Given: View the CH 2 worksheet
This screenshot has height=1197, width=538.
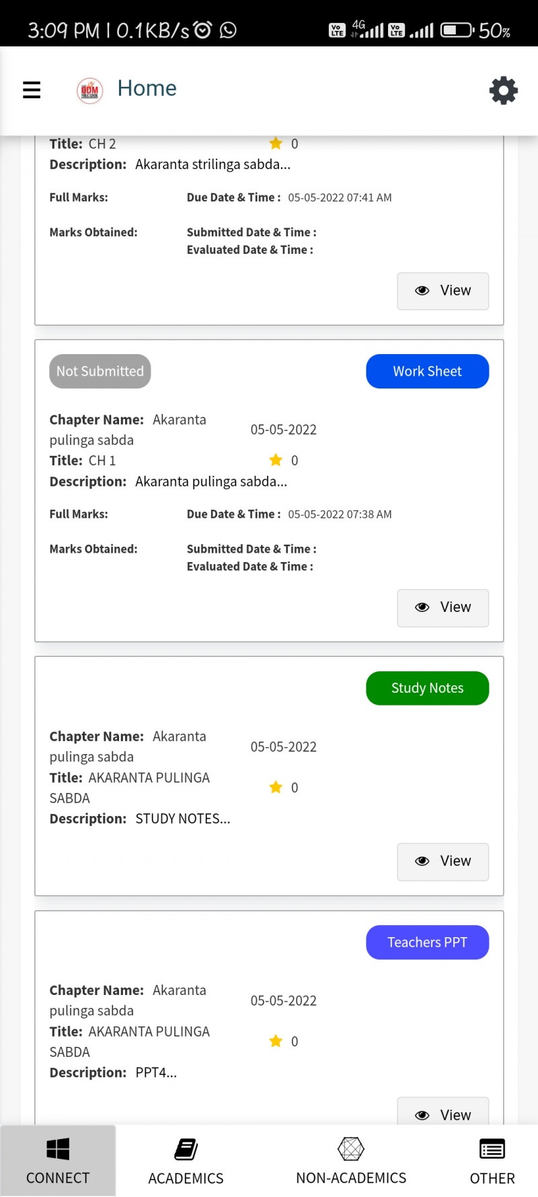Looking at the screenshot, I should point(443,291).
